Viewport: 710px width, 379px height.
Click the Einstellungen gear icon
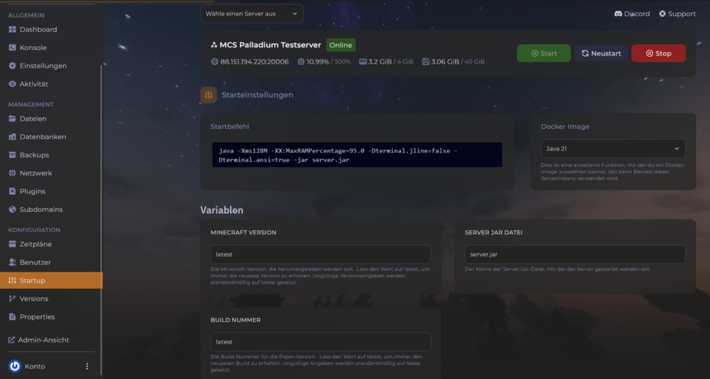tap(12, 66)
